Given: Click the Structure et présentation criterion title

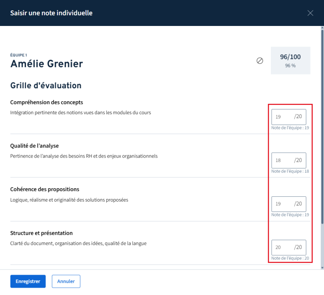Looking at the screenshot, I should click(41, 233).
